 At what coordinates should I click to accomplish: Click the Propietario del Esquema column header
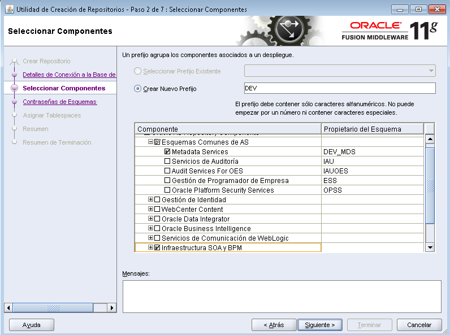(372, 129)
